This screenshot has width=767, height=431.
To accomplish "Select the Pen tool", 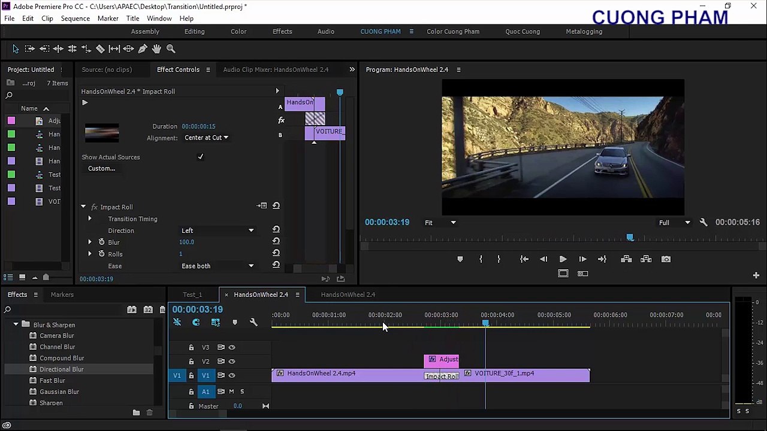I will tap(143, 48).
